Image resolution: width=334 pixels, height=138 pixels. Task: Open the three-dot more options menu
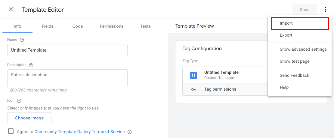tap(326, 10)
